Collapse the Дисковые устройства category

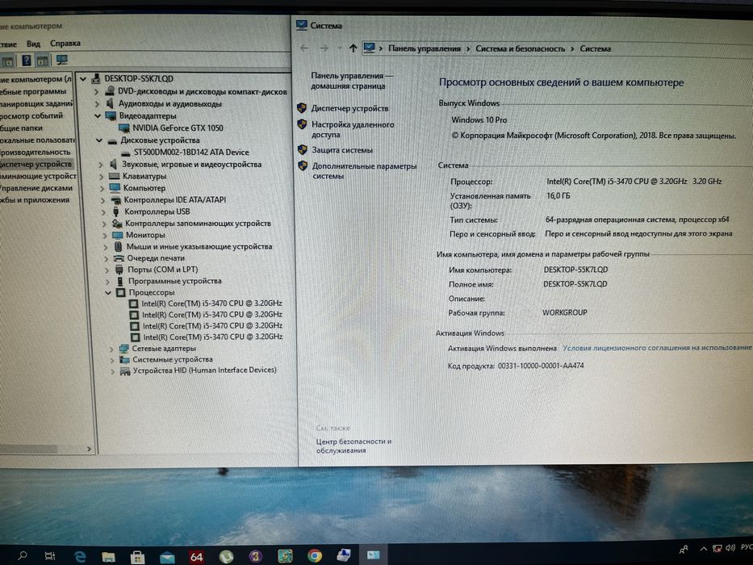pos(98,140)
